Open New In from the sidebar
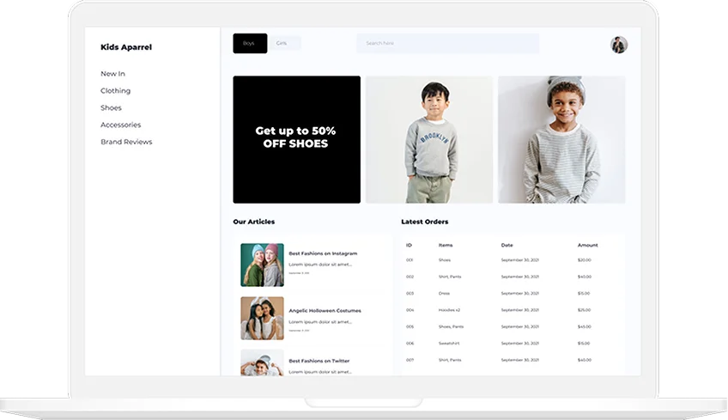728x420 pixels. click(112, 74)
